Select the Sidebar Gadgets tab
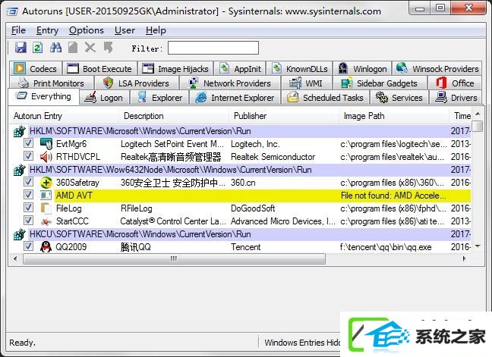 [380, 83]
